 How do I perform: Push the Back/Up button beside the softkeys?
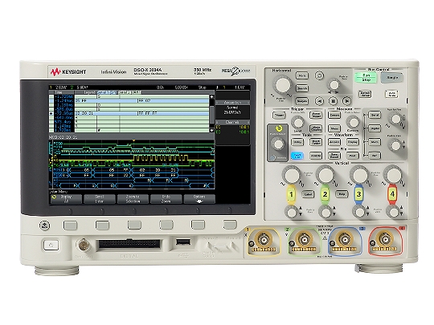(x=44, y=225)
